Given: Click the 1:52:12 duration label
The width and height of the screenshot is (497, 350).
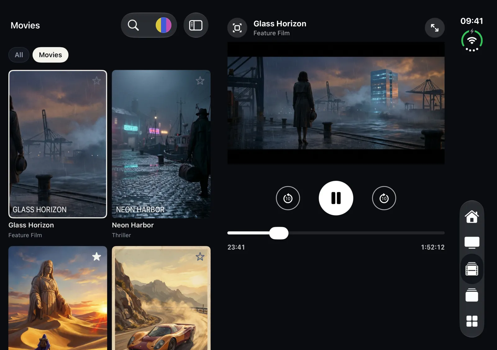Looking at the screenshot, I should [433, 247].
